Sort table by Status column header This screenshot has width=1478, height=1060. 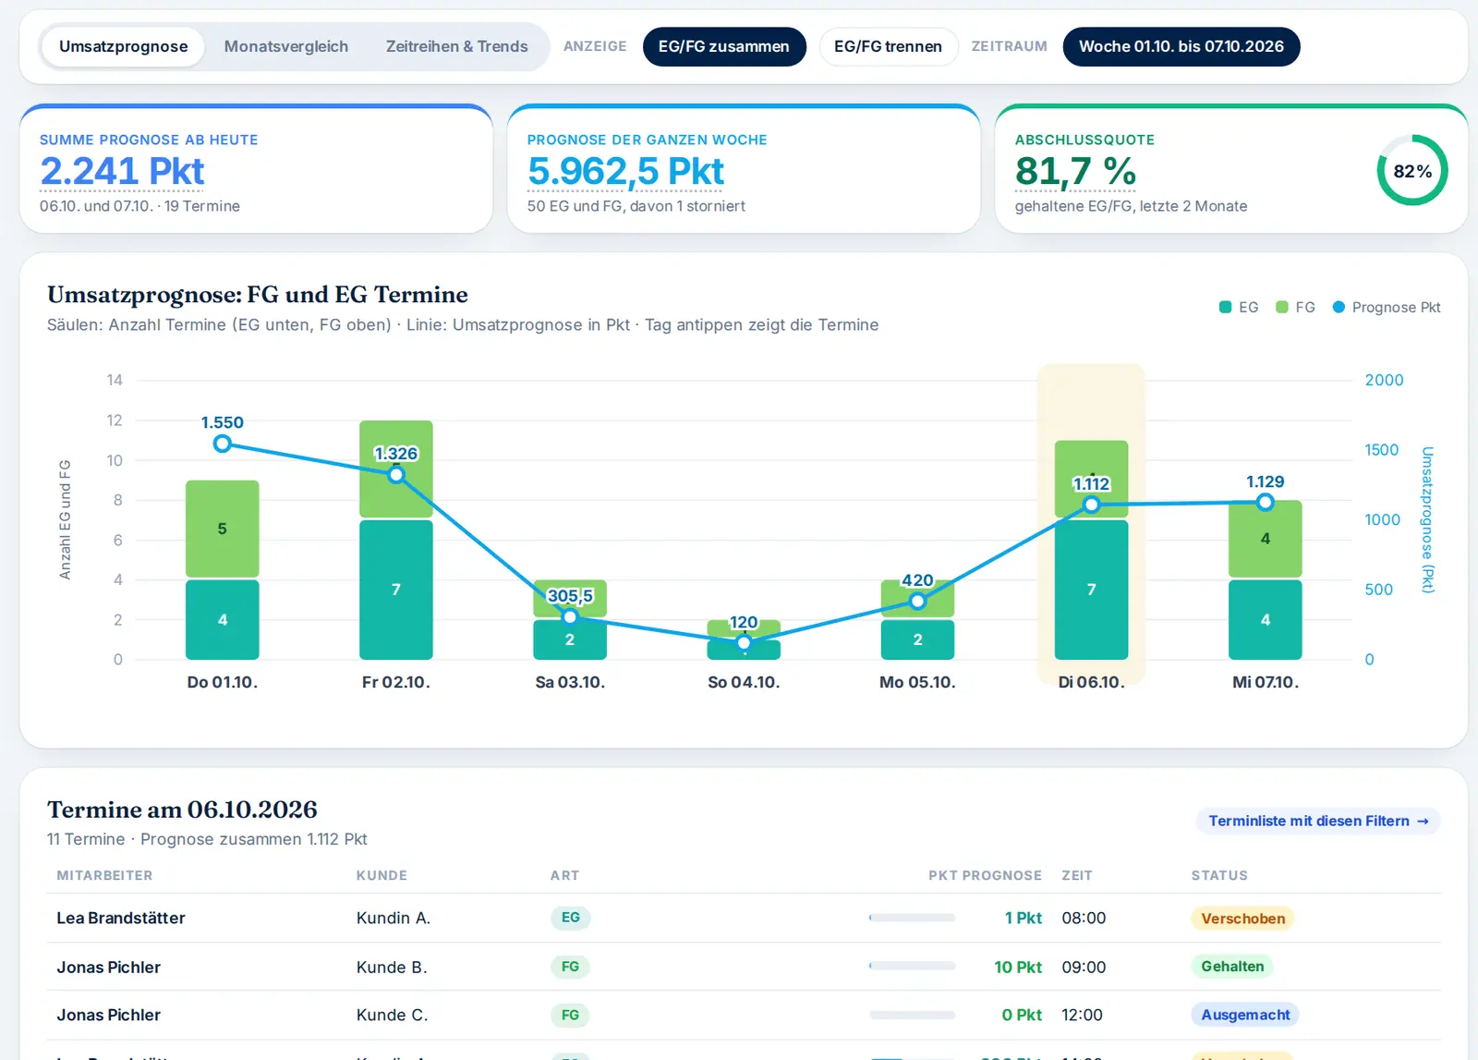click(1219, 875)
